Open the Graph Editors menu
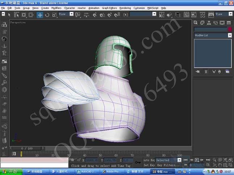 109,8
